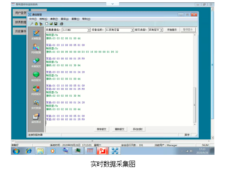Click the save floppy disk toolbar icon
Screen dimensions: 229x177
pyautogui.click(x=56, y=24)
